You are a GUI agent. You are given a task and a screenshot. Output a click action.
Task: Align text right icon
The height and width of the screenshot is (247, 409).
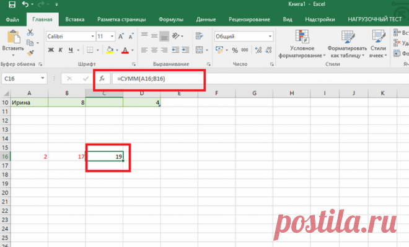click(x=164, y=50)
